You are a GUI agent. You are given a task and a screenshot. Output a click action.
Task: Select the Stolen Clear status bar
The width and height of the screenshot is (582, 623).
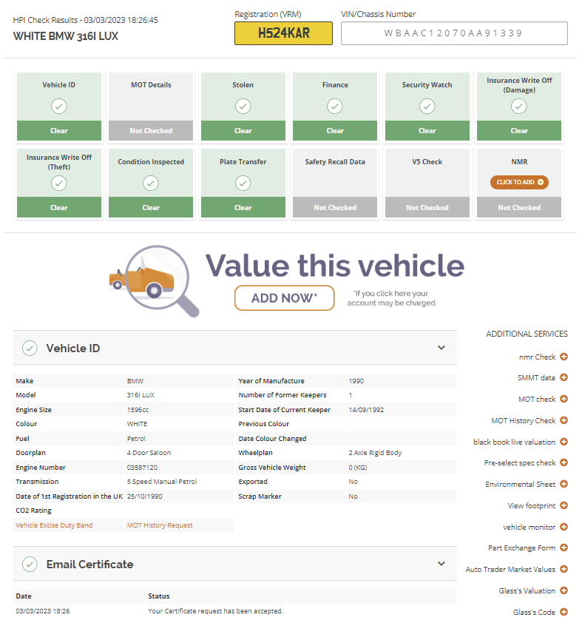tap(243, 131)
